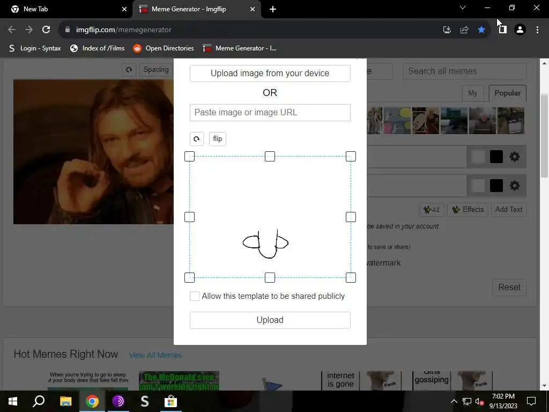The width and height of the screenshot is (549, 412).
Task: Show hidden system tray icons
Action: (x=454, y=401)
